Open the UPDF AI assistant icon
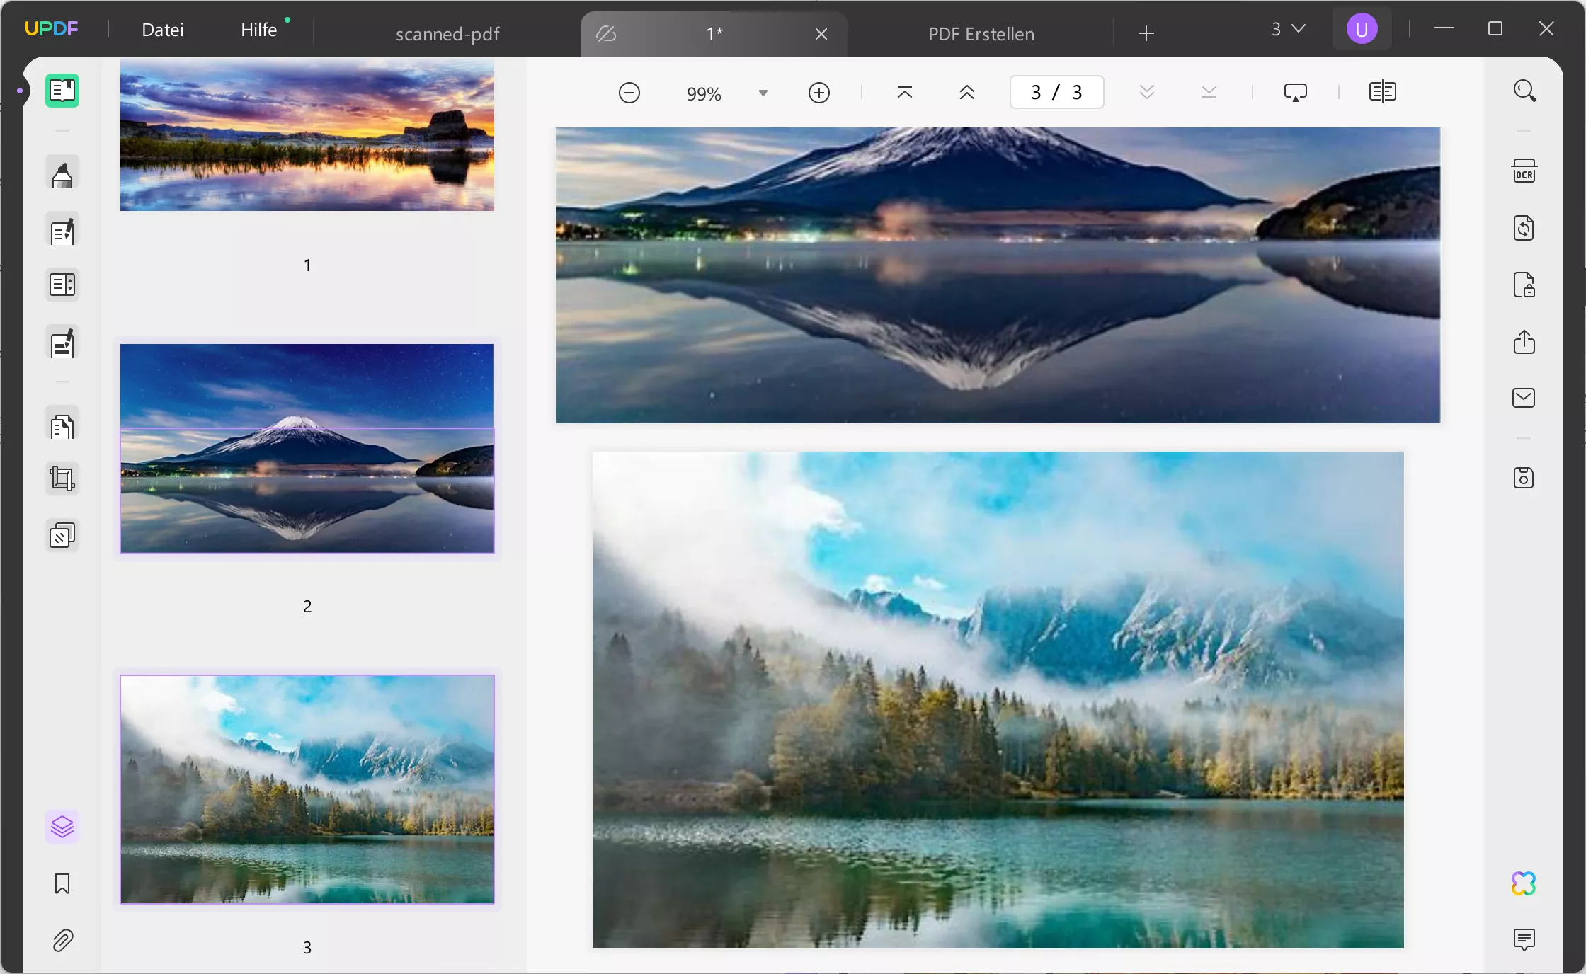Viewport: 1586px width, 974px height. (x=1524, y=883)
